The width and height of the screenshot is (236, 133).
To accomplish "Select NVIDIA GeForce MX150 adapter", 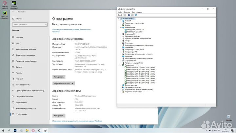I will pos(135,32).
